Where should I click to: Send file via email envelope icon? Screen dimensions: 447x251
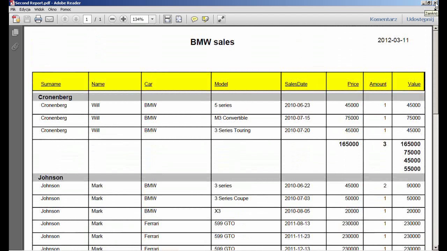[50, 19]
